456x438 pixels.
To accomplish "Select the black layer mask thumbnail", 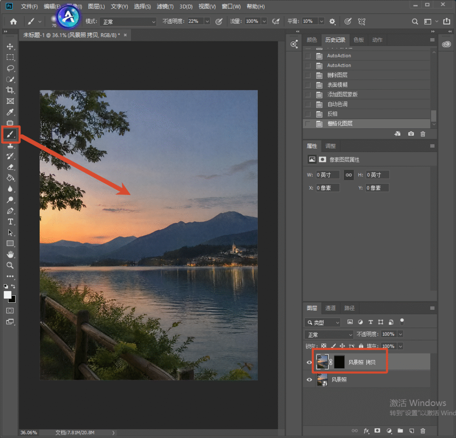I will pos(339,362).
